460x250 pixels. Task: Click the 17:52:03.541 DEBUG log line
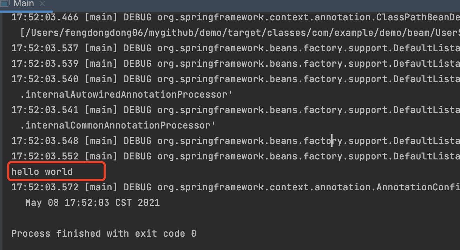tap(236, 110)
